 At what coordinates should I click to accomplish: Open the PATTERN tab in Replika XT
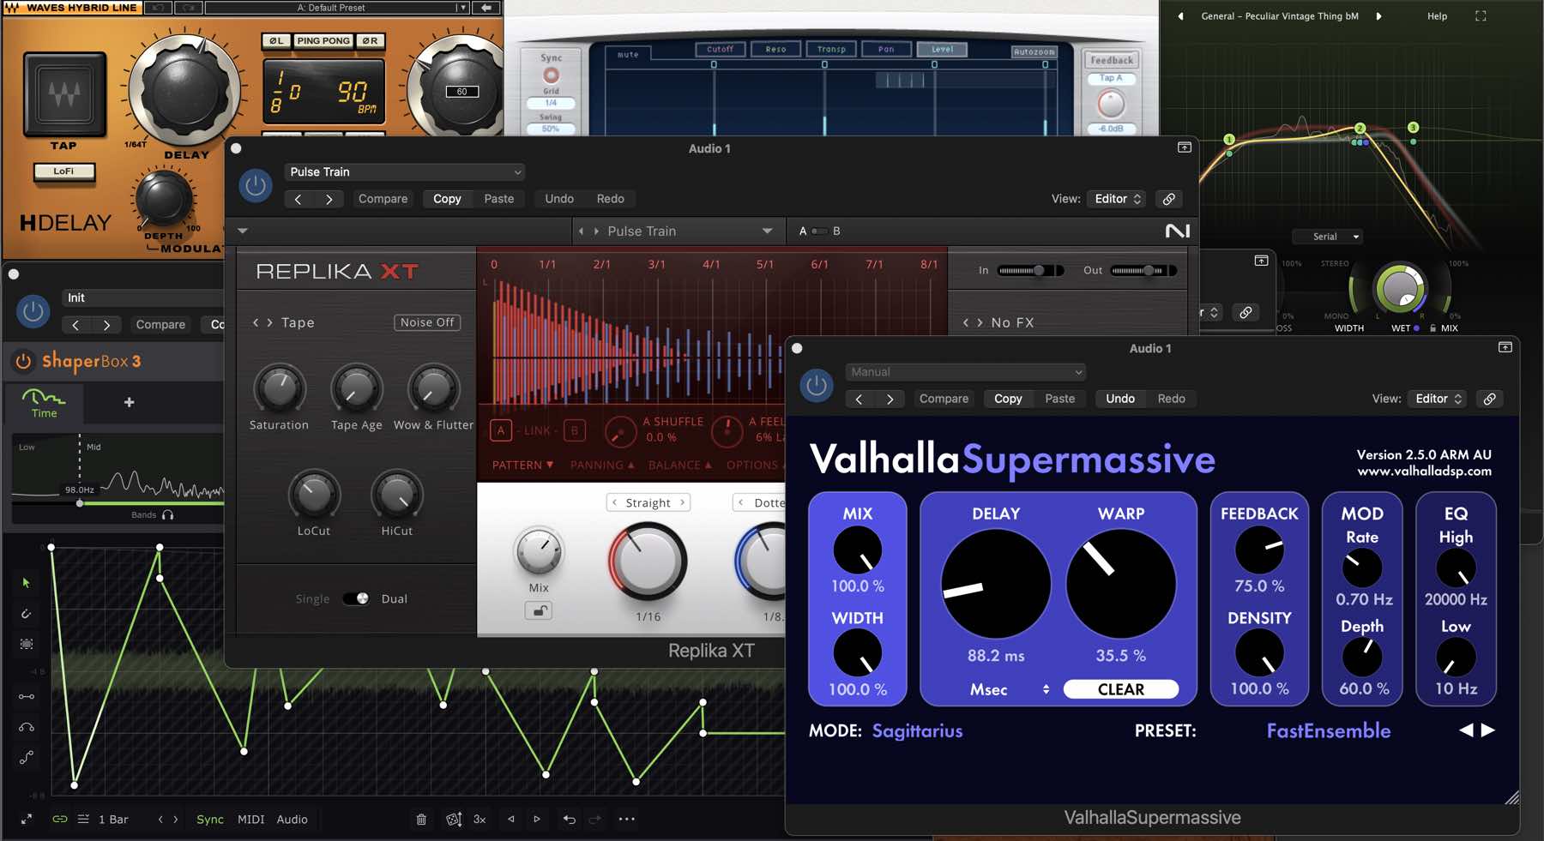click(522, 465)
